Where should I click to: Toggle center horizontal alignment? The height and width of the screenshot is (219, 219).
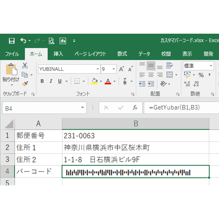click(x=151, y=75)
